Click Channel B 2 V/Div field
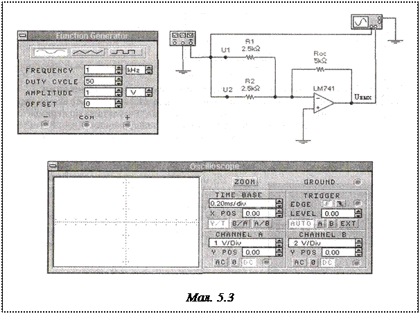This screenshot has width=420, height=314. [322, 243]
